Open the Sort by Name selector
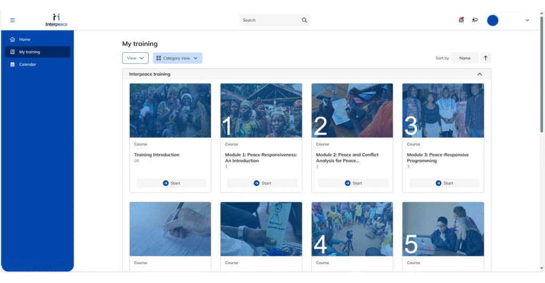The height and width of the screenshot is (283, 545). pos(465,58)
